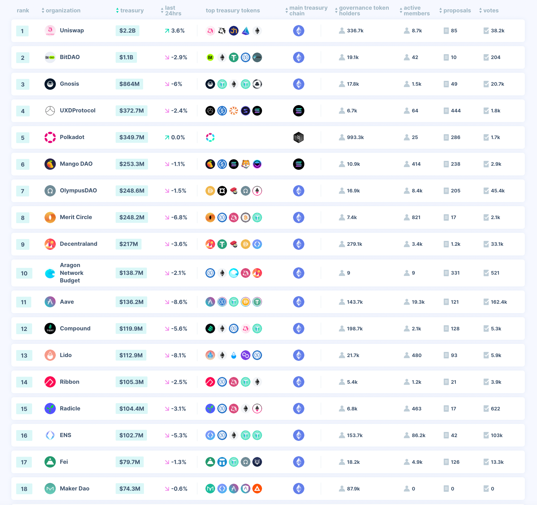Click the OlympusDAO logo icon

(x=50, y=191)
